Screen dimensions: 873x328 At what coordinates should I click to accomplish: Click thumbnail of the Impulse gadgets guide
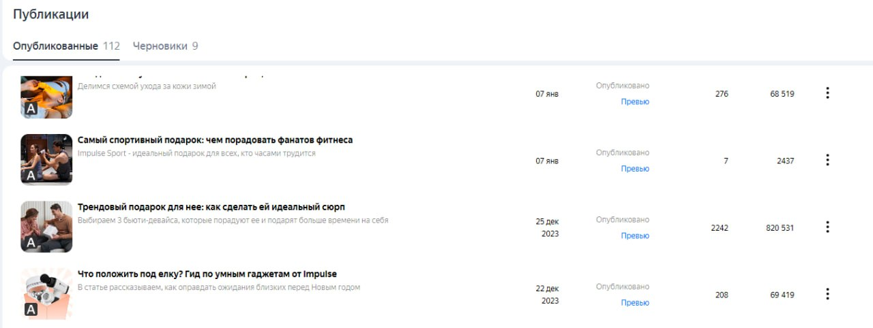point(46,293)
